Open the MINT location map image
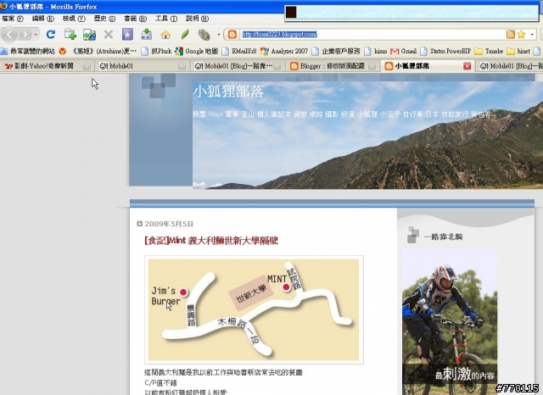This screenshot has width=543, height=395. coord(254,310)
